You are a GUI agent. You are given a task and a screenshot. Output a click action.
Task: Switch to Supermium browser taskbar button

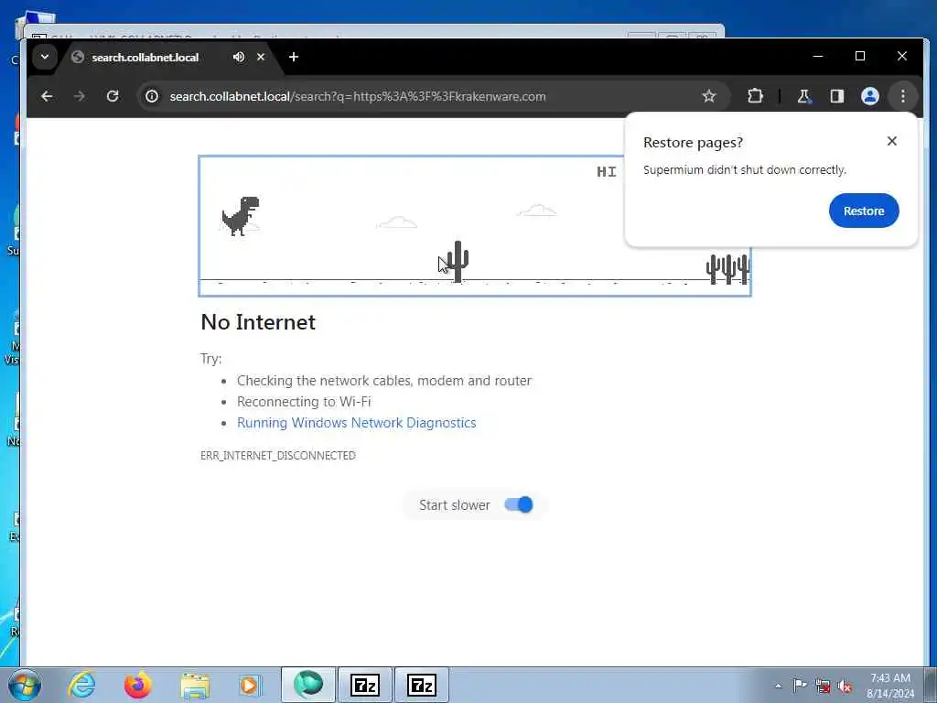coord(308,685)
